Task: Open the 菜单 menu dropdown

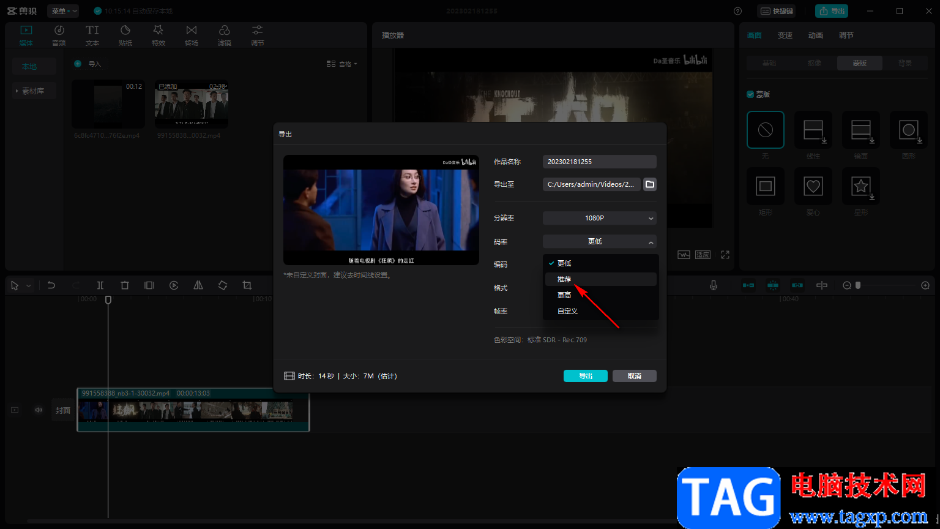Action: click(x=63, y=11)
